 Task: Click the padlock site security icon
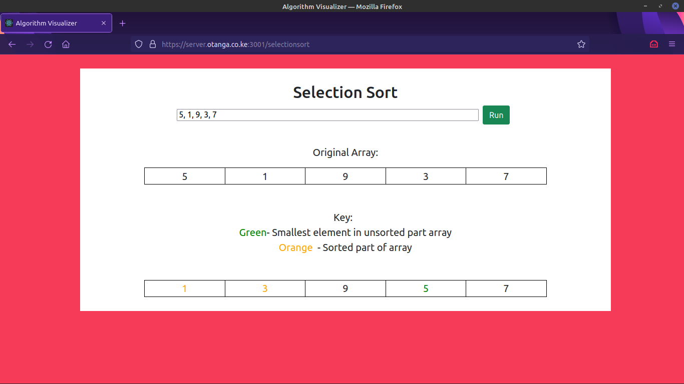coord(153,44)
